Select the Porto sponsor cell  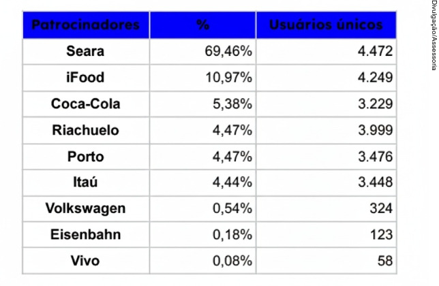(x=85, y=157)
